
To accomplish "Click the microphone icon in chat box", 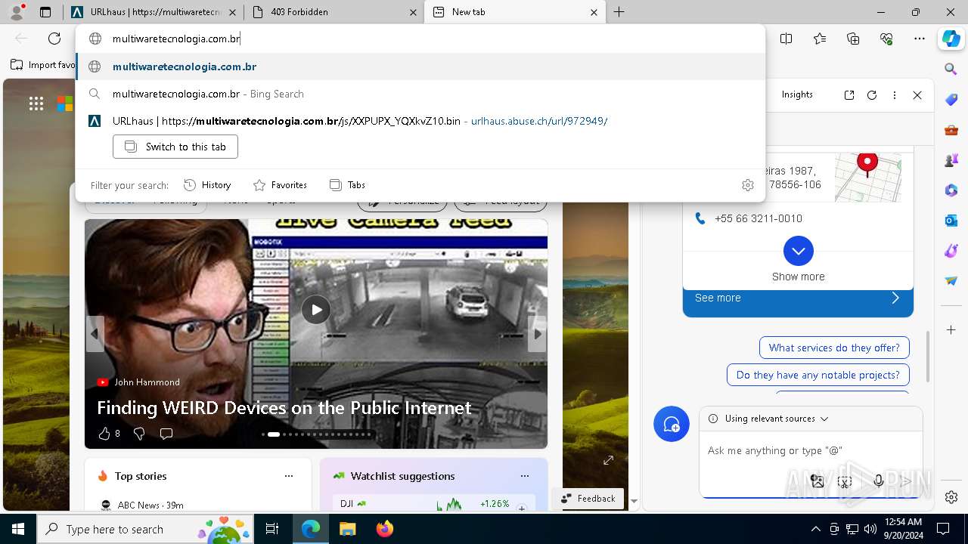I will coord(878,481).
